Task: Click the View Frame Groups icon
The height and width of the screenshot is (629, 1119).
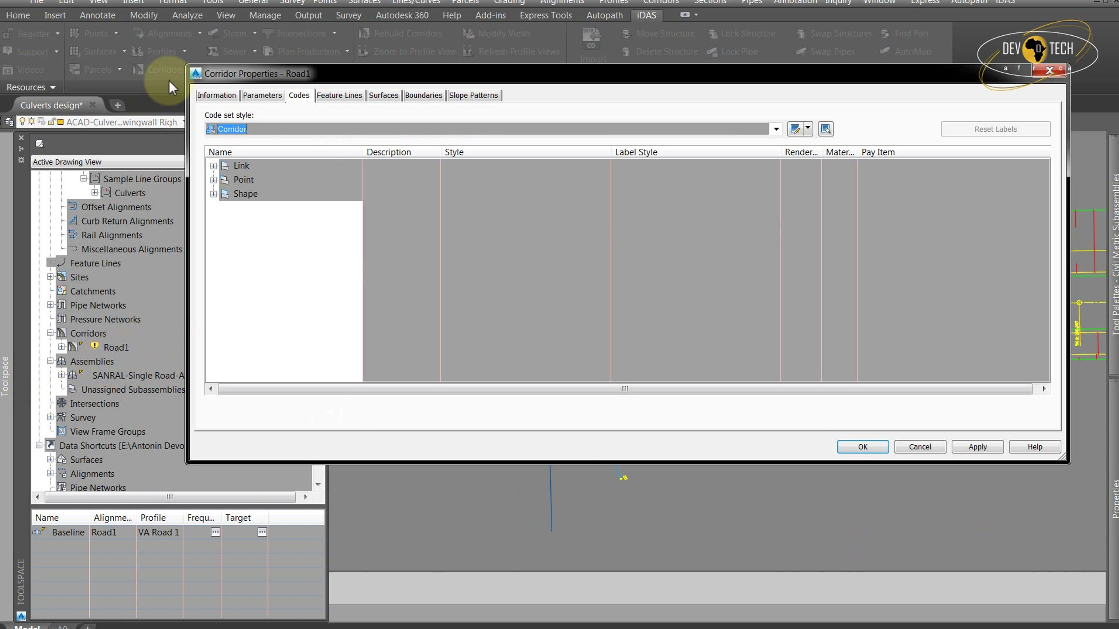Action: click(62, 431)
